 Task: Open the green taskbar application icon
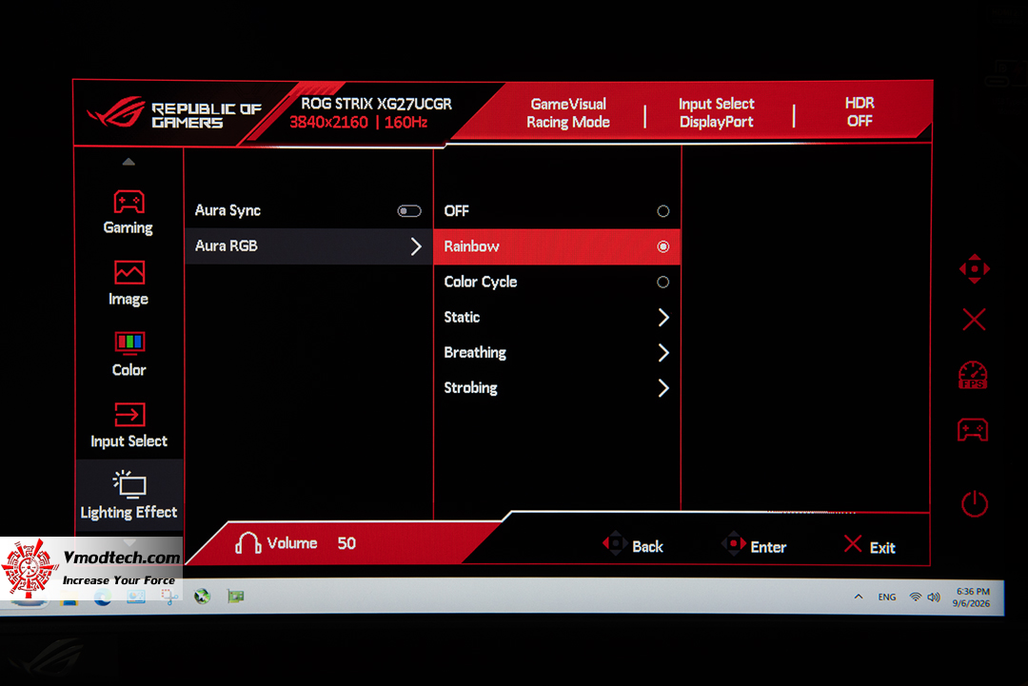(236, 596)
